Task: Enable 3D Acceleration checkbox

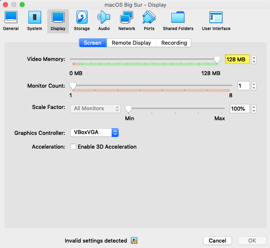Action: tap(73, 147)
